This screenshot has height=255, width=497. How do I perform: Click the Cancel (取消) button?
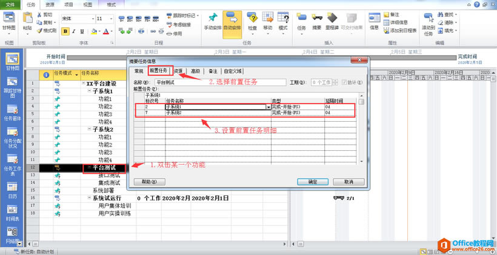coord(349,182)
